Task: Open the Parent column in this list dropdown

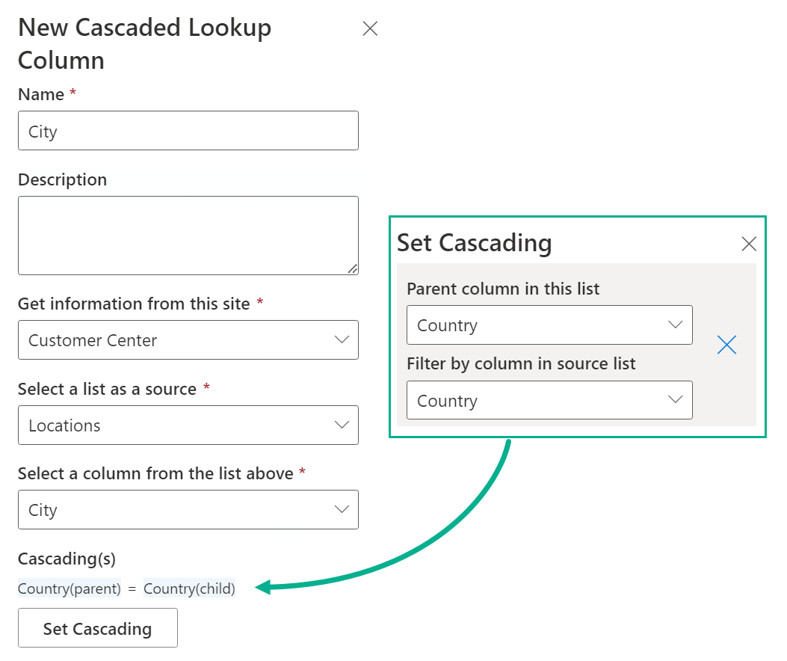Action: pyautogui.click(x=549, y=325)
